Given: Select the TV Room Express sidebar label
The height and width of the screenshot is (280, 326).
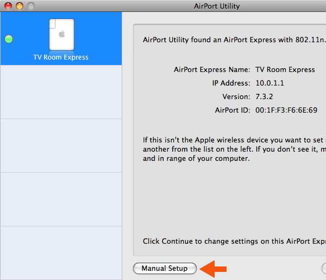Looking at the screenshot, I should [x=61, y=57].
